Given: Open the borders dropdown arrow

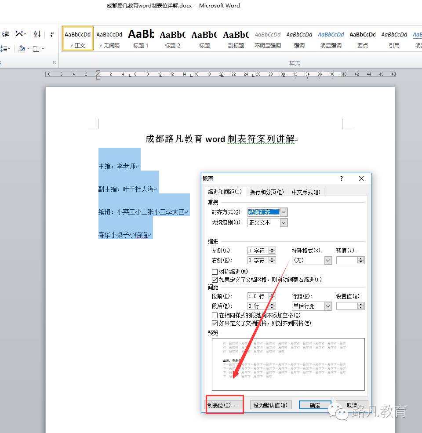Looking at the screenshot, I should point(43,49).
